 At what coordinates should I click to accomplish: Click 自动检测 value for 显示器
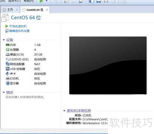coord(40,83)
